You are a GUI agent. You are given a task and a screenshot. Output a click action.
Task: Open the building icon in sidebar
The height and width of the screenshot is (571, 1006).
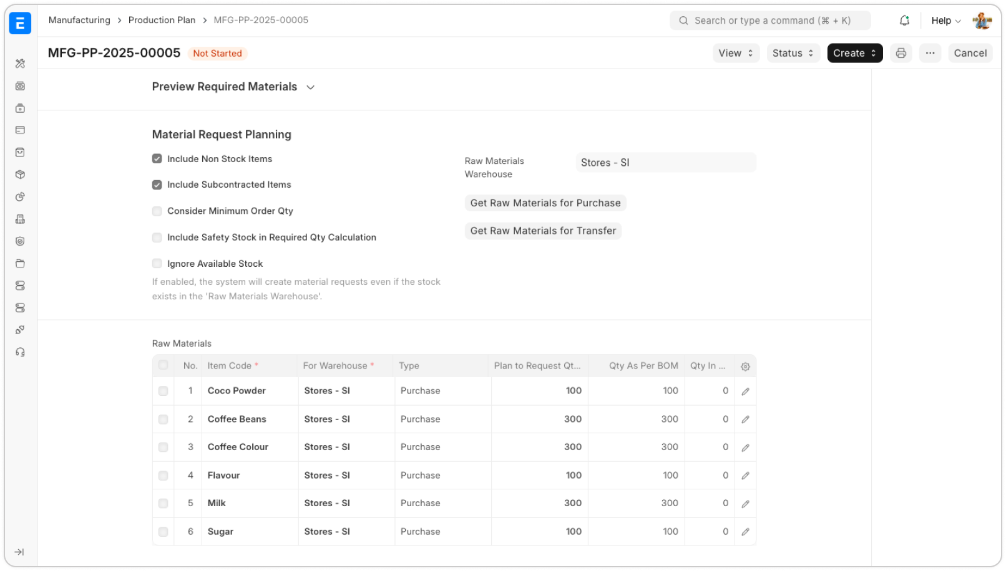coord(20,219)
